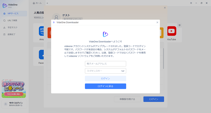Click the 立春セール promotional banner

pos(14,89)
